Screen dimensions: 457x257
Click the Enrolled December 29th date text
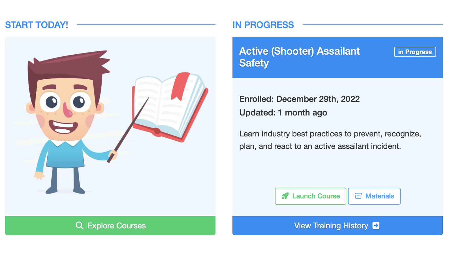pyautogui.click(x=299, y=99)
